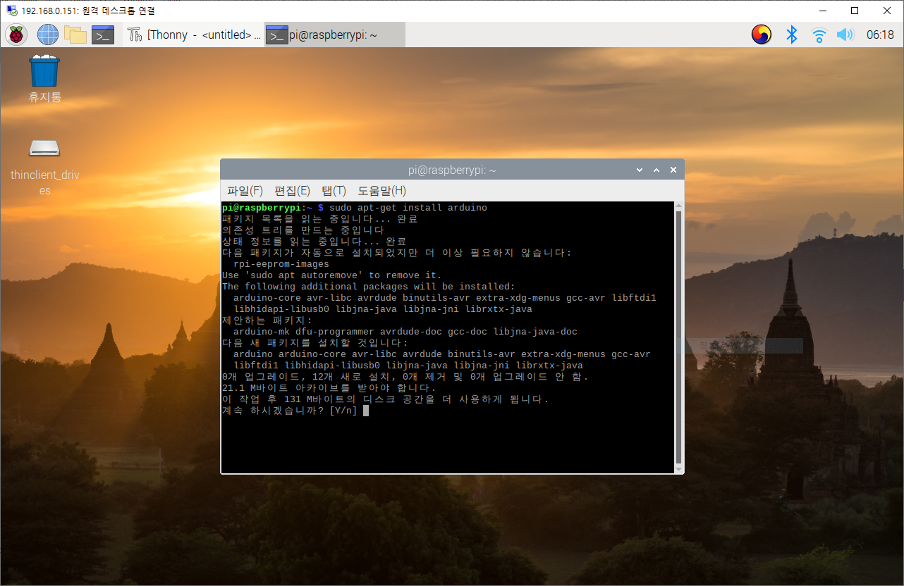Click the '이 작업 후 131 M바이트' disk space line

click(x=386, y=399)
